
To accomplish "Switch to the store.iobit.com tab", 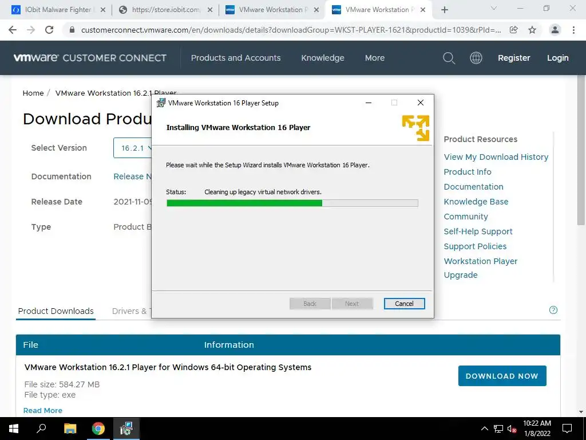I will coord(166,10).
